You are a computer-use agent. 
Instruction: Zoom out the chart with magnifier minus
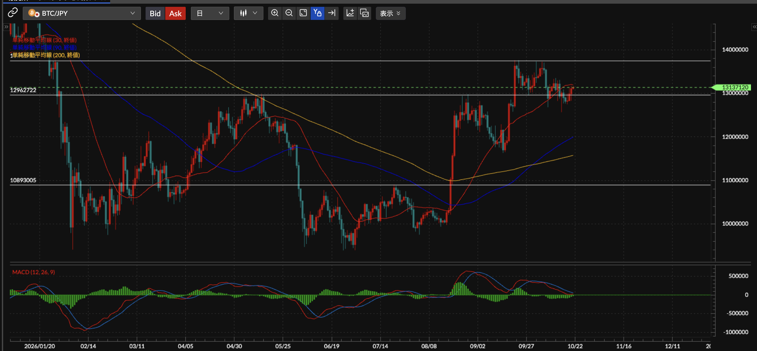(x=289, y=13)
